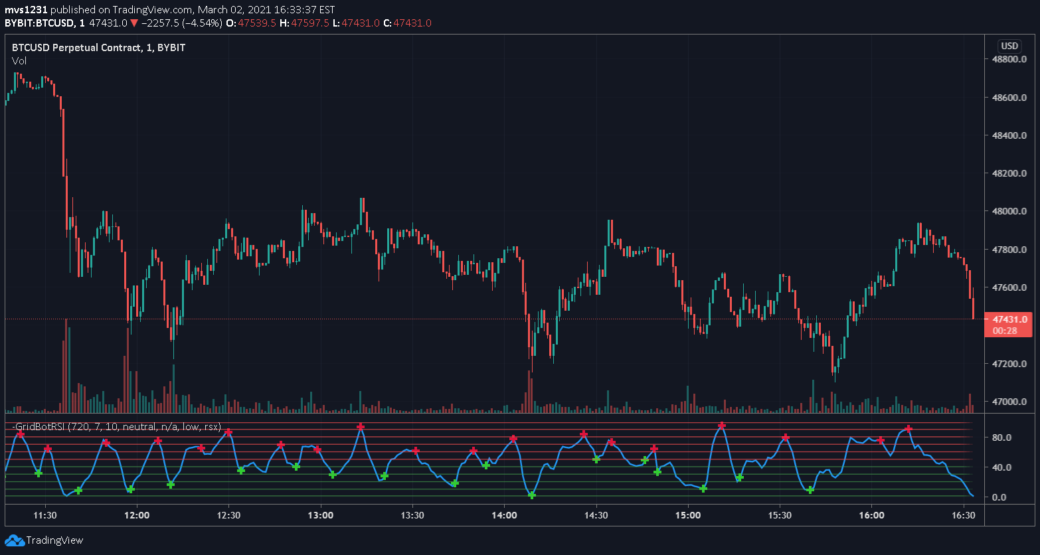Image resolution: width=1040 pixels, height=555 pixels.
Task: Click the 48400.0 price axis label
Action: tap(1009, 135)
